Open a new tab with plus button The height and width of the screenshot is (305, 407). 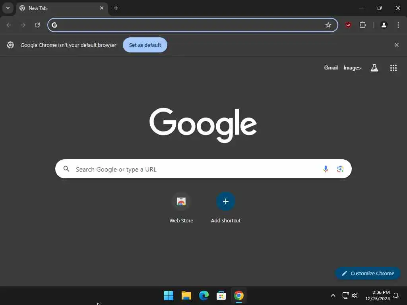[x=116, y=8]
